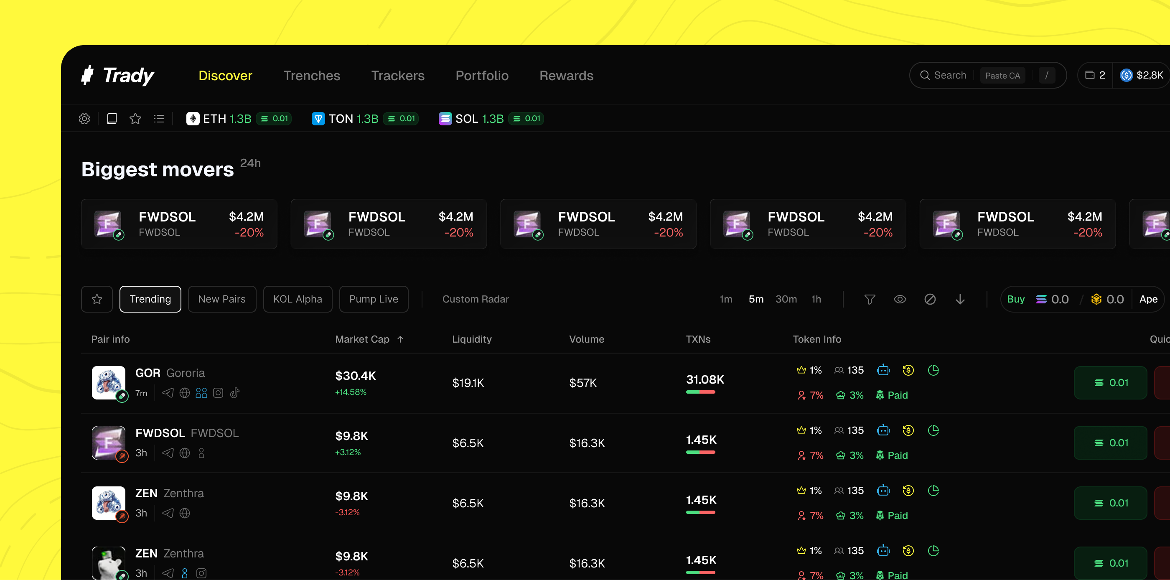The image size is (1170, 580).
Task: Select the 1h timeframe
Action: coord(816,299)
